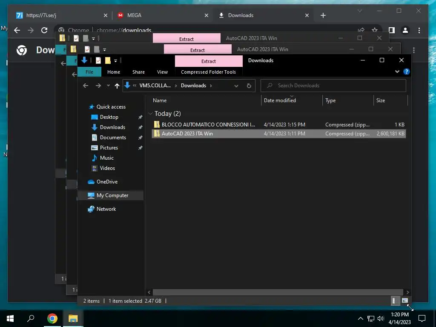436x327 pixels.
Task: Open Quick access in the navigation pane
Action: (111, 107)
